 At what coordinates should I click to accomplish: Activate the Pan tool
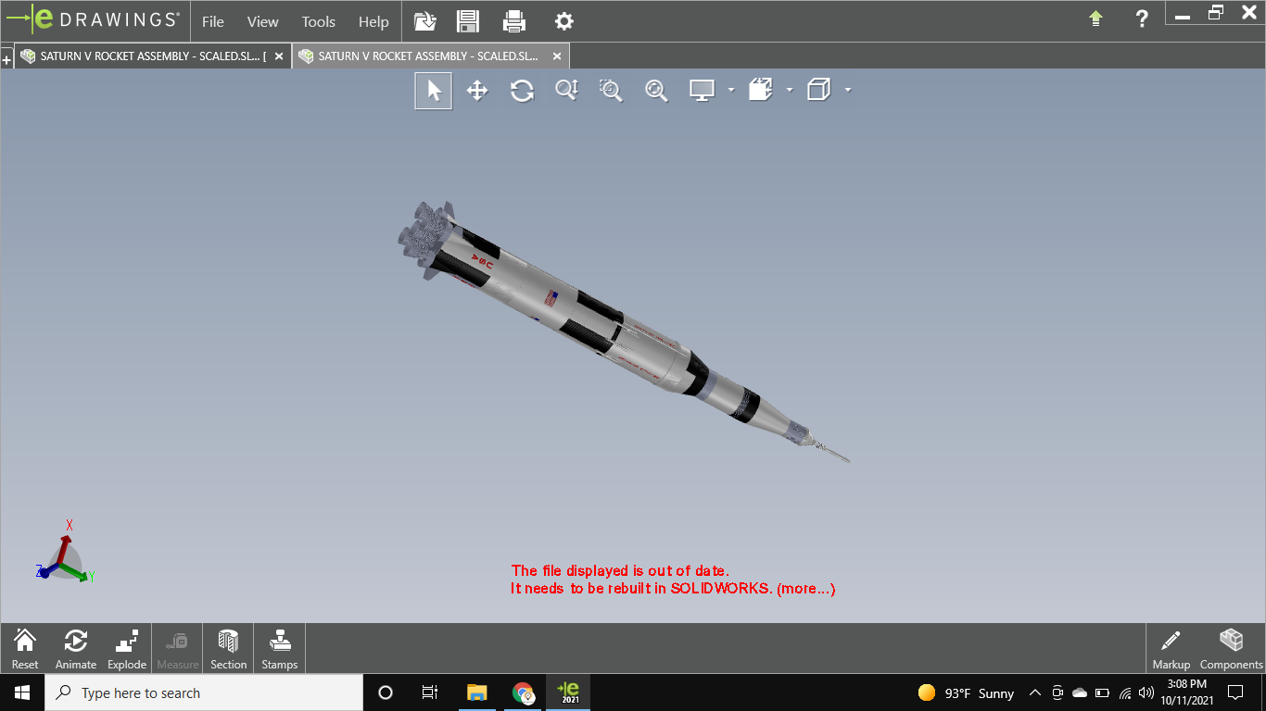tap(477, 90)
